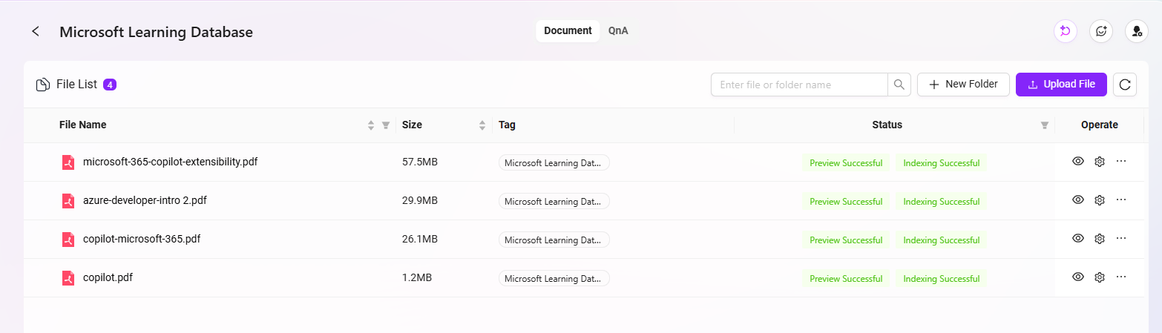This screenshot has height=333, width=1162.
Task: Switch to the Document tab
Action: tap(568, 30)
